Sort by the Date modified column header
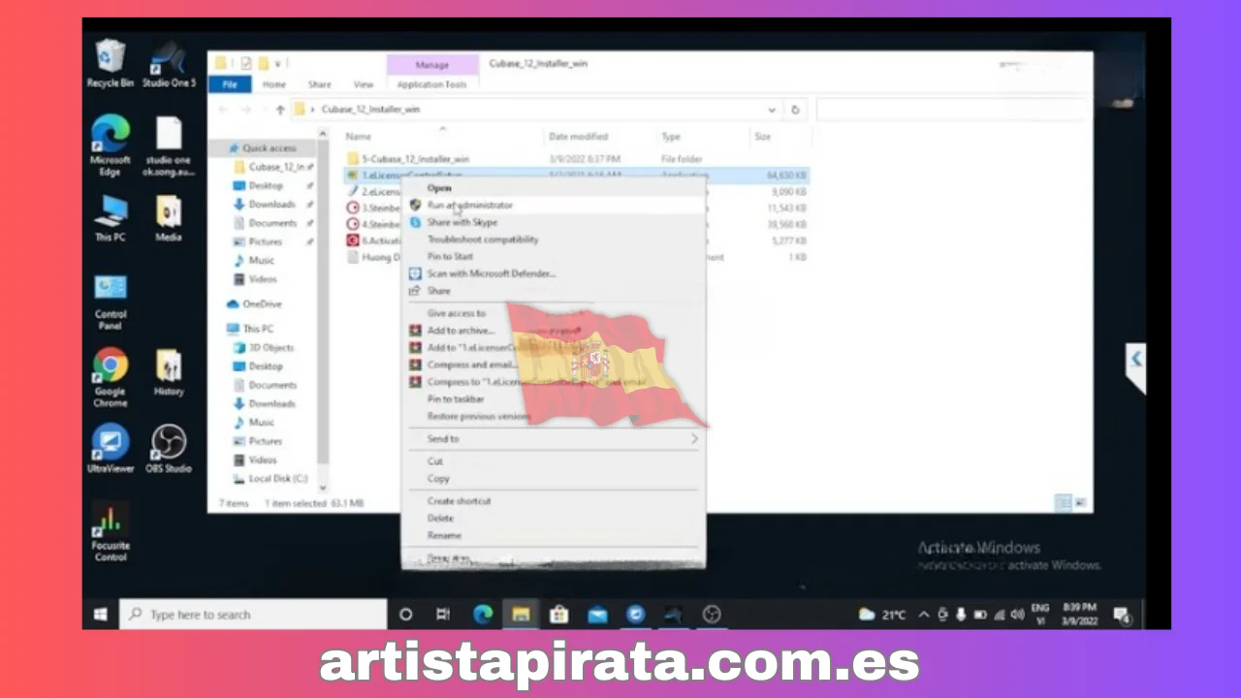1241x698 pixels. (578, 137)
